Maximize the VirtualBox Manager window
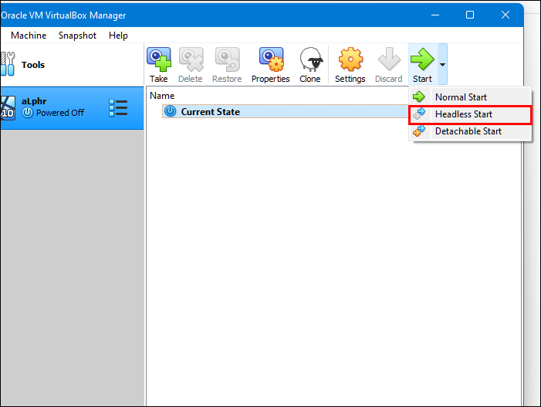This screenshot has width=541, height=407. 470,15
